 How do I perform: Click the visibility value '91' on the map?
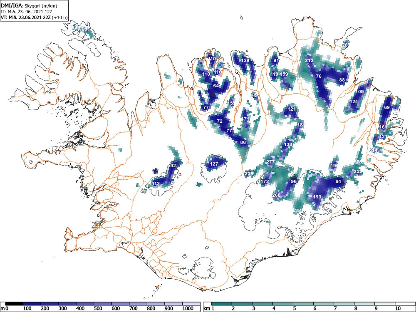coord(277,60)
